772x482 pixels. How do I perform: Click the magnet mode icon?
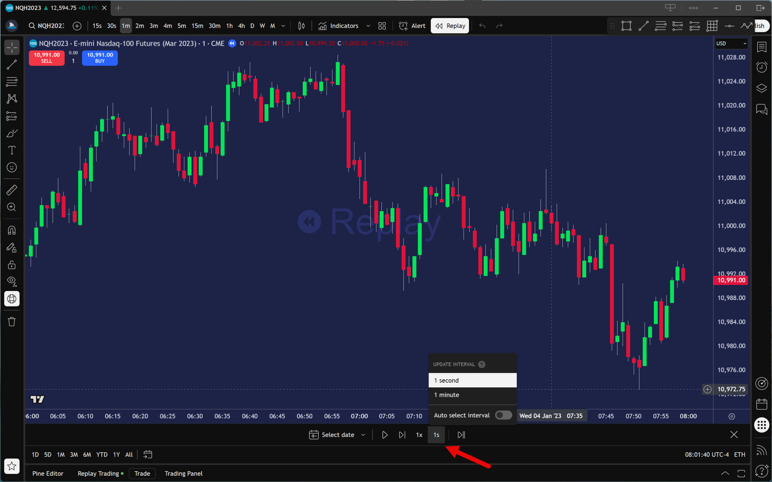pos(12,230)
